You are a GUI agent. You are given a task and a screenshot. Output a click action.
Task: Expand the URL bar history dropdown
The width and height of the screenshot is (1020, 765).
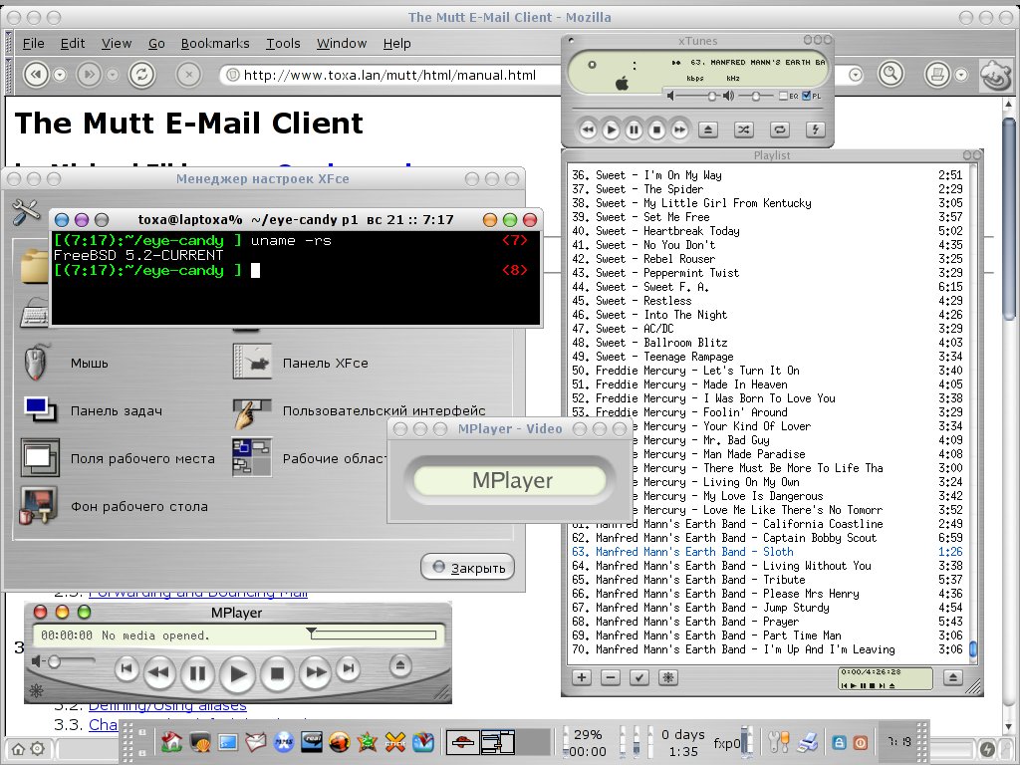click(x=855, y=75)
